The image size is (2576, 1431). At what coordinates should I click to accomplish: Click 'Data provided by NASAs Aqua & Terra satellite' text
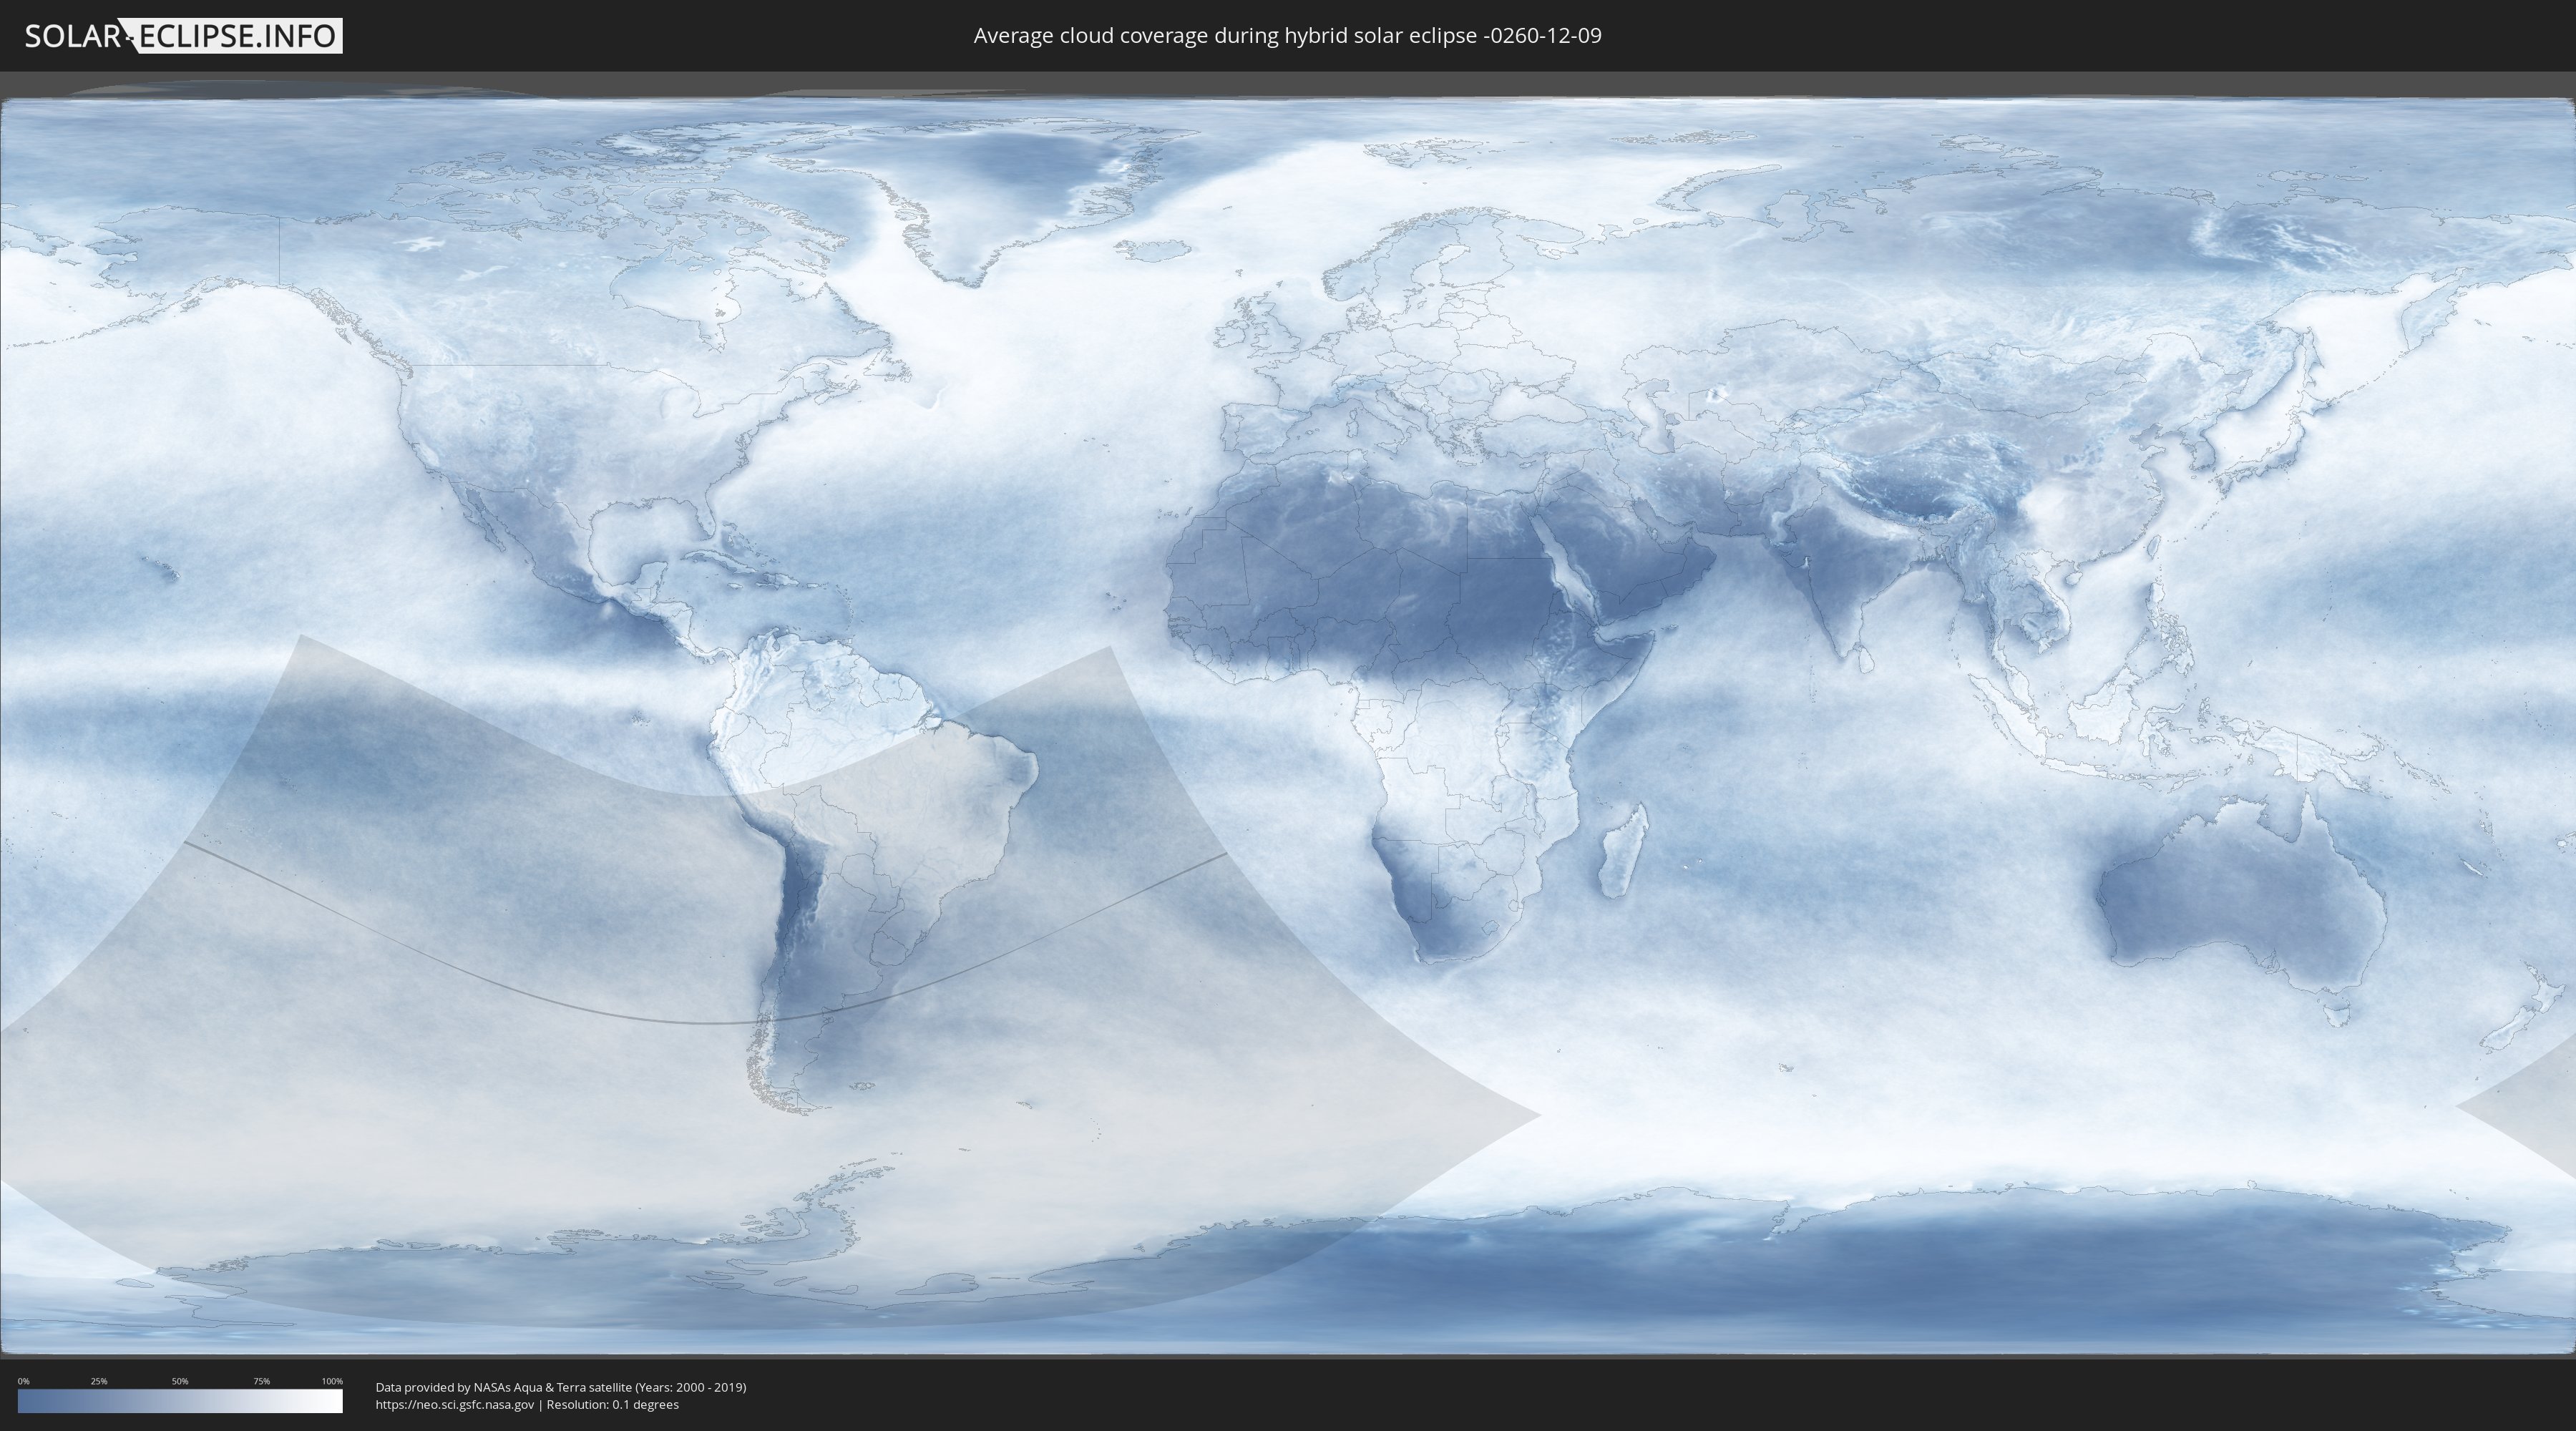coord(504,1387)
